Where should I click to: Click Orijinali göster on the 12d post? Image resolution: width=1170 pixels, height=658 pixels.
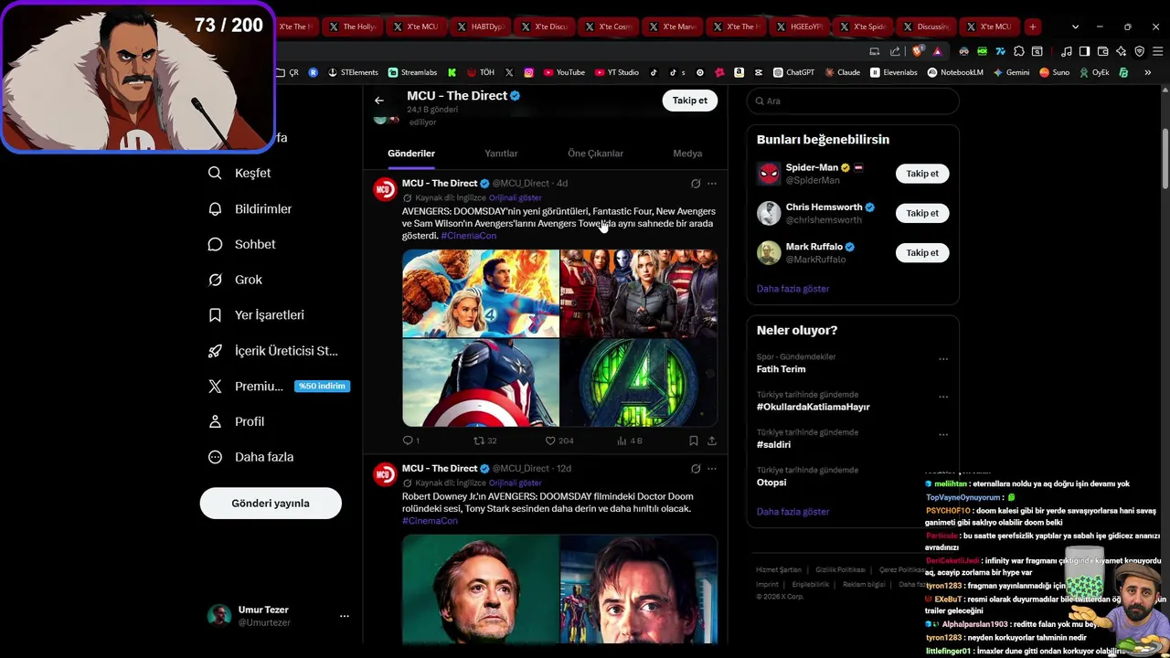[x=516, y=483]
